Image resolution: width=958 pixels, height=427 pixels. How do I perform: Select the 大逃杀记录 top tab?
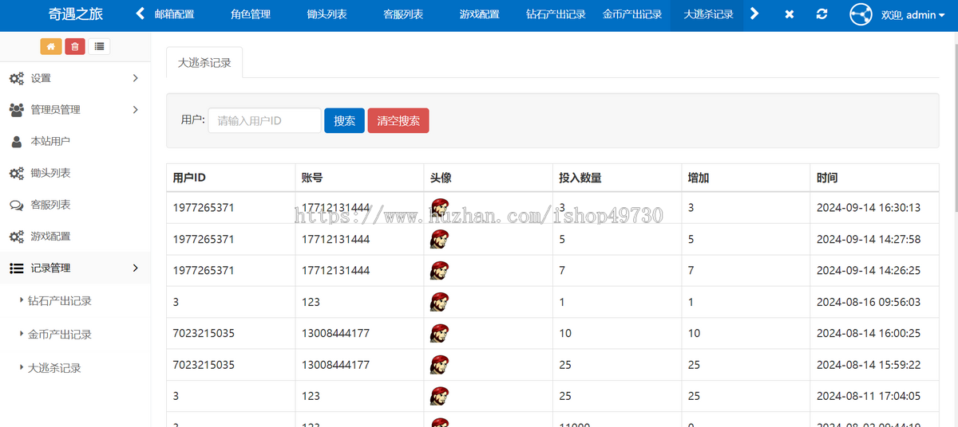[708, 14]
